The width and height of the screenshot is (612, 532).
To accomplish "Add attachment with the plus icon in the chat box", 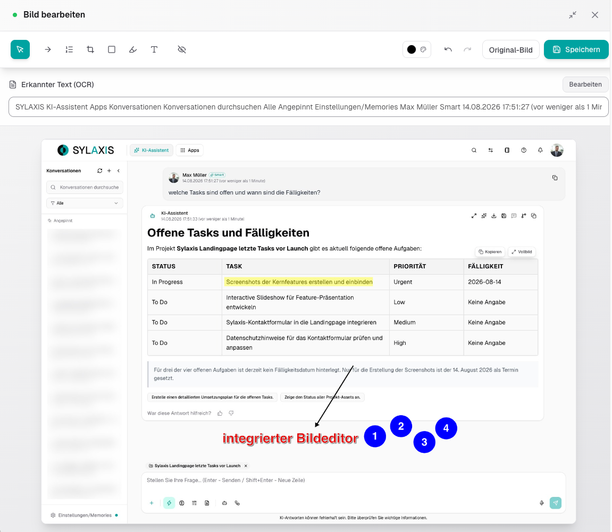I will 152,503.
